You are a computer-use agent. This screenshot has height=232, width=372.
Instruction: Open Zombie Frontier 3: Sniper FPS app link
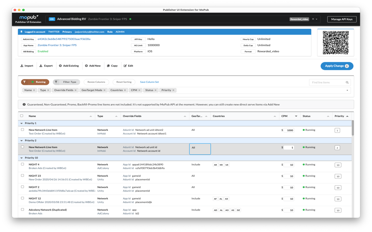point(57,45)
